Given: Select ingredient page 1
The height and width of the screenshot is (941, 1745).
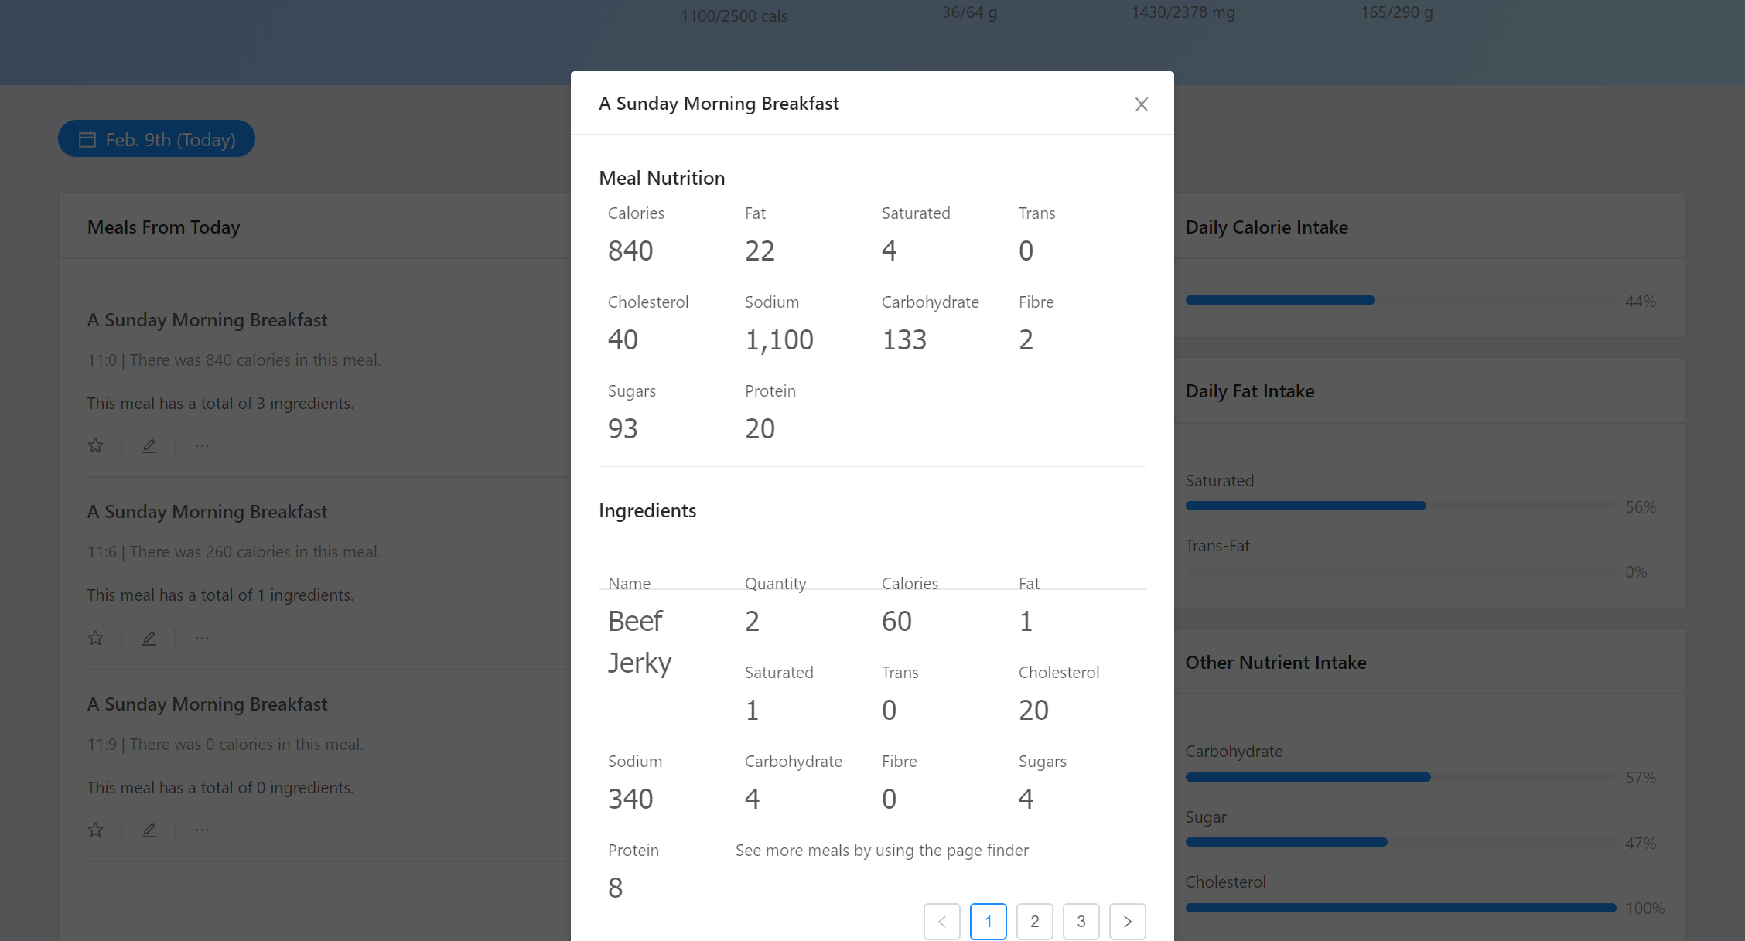Looking at the screenshot, I should [988, 921].
